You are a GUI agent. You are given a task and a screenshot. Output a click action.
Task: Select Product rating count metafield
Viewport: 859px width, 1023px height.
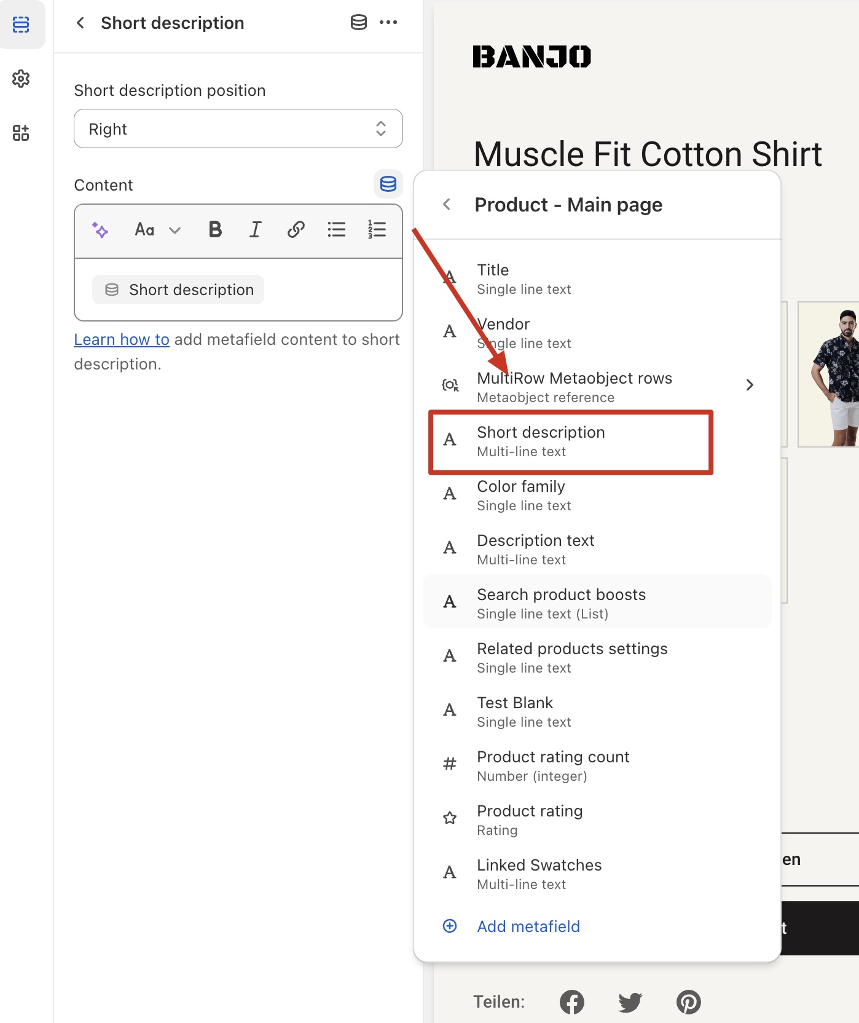click(597, 766)
